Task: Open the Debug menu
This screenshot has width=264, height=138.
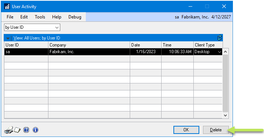Action: point(75,17)
